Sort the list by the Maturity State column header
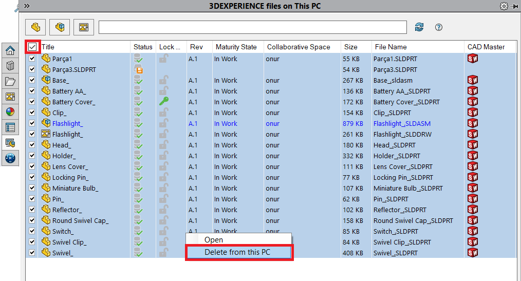The image size is (521, 281). tap(236, 47)
